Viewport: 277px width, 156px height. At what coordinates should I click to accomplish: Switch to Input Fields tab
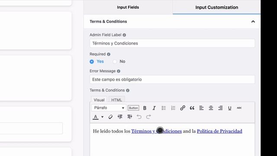[x=128, y=7]
